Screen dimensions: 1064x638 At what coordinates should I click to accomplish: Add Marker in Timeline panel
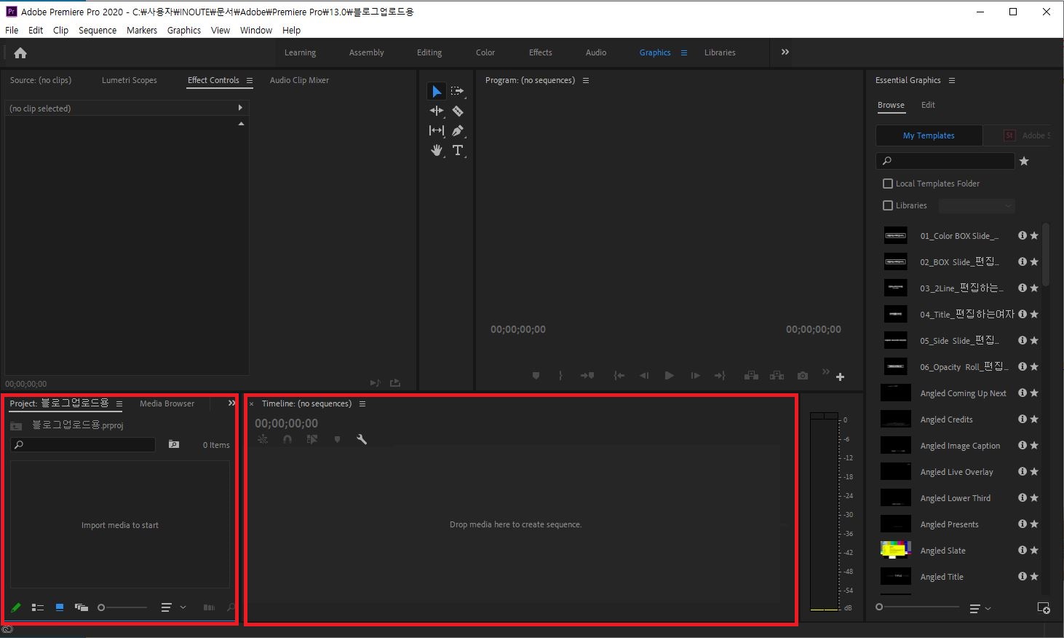(337, 439)
